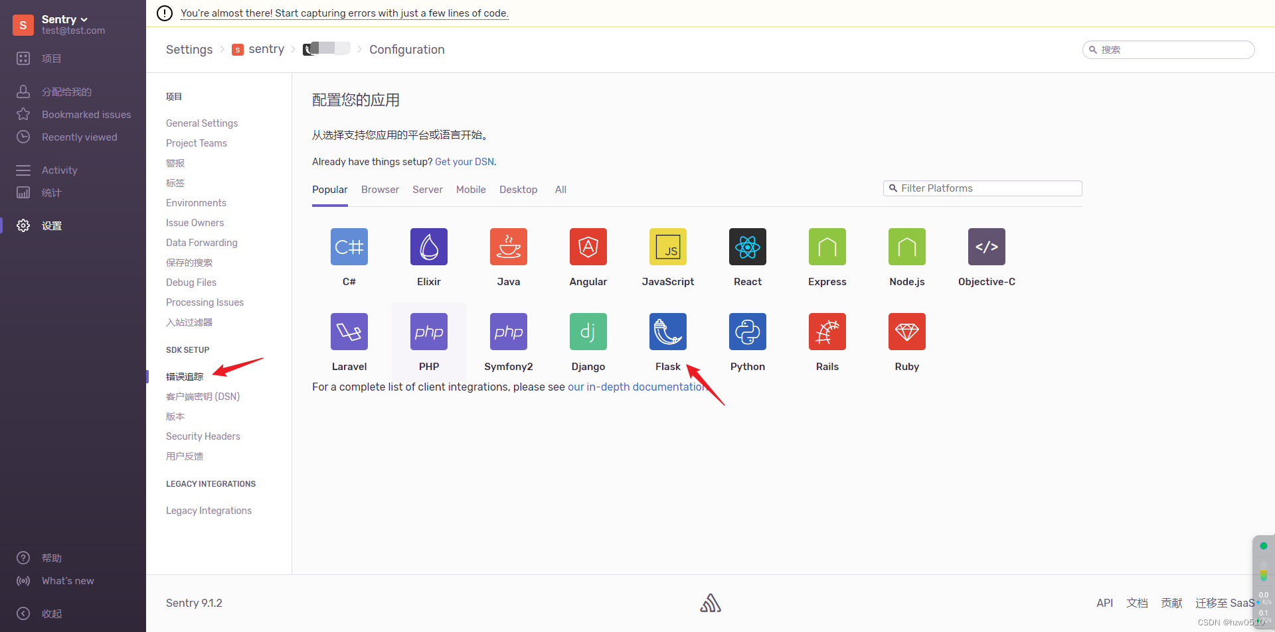Open Security Headers settings page
Viewport: 1275px width, 632px height.
(203, 436)
